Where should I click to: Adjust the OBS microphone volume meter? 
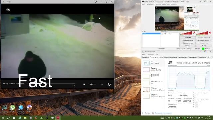[186, 33]
